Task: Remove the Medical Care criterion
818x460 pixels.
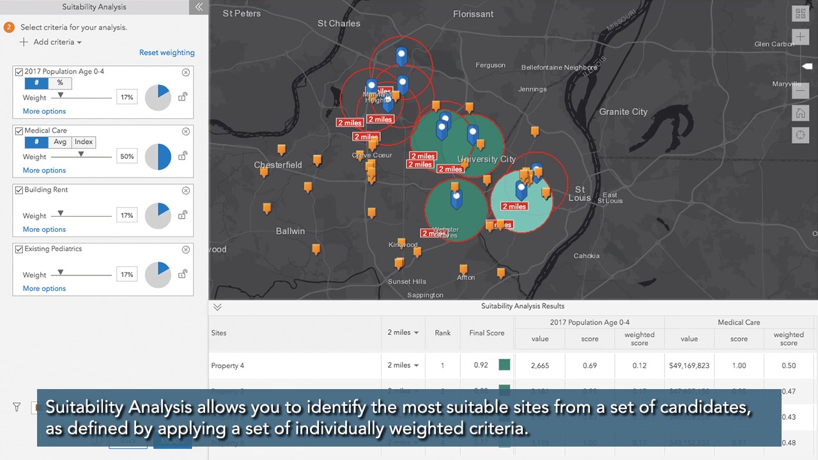Action: pyautogui.click(x=186, y=132)
